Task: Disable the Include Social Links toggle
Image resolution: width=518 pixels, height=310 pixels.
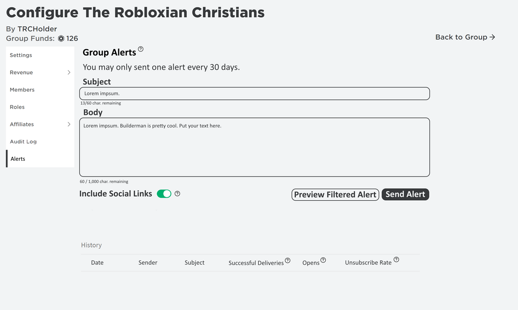Action: (x=164, y=193)
